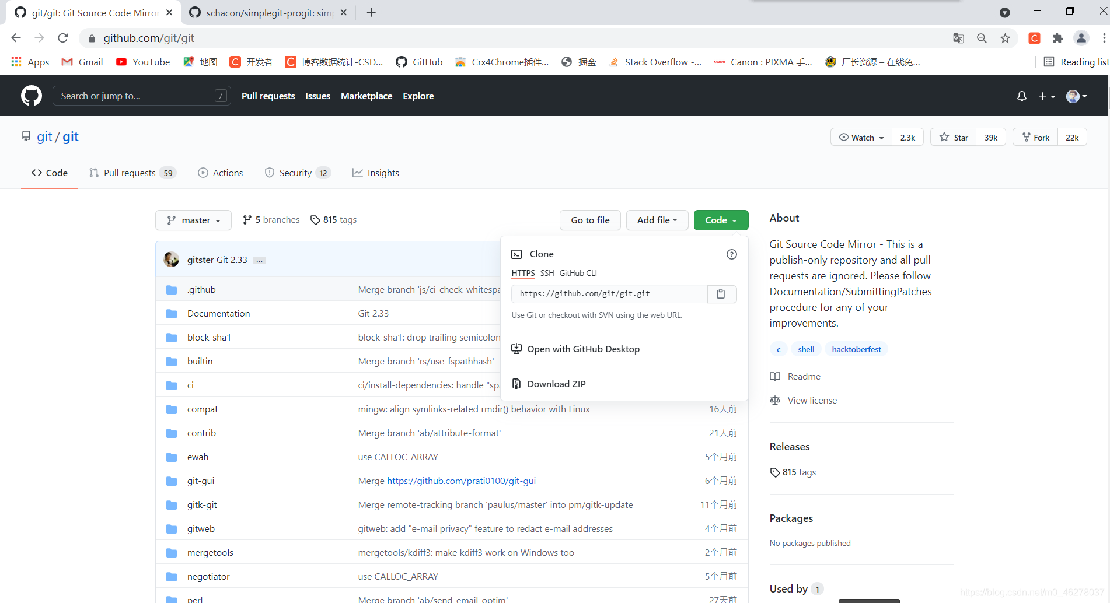Click the GitHub Octocat logo in header

(32, 96)
